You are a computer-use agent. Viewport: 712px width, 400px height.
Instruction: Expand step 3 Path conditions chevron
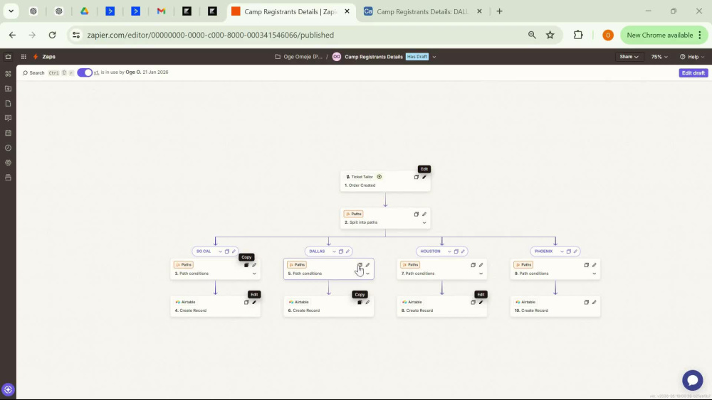pos(254,274)
